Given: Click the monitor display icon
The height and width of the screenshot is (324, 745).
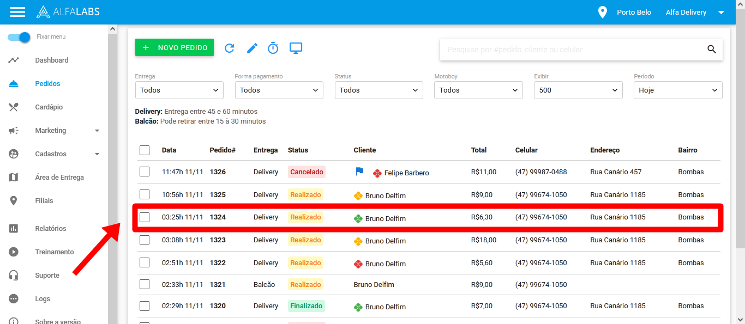Looking at the screenshot, I should pyautogui.click(x=296, y=48).
